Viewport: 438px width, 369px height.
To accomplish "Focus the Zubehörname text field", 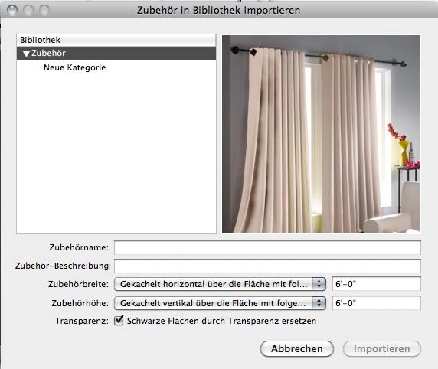I will [x=267, y=247].
